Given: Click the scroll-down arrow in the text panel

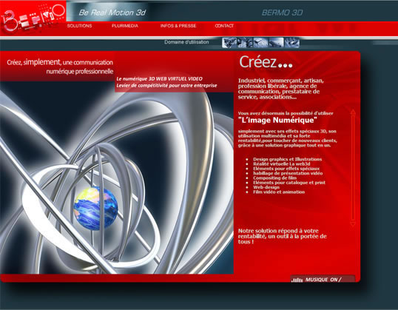Looking at the screenshot, I should tap(353, 224).
